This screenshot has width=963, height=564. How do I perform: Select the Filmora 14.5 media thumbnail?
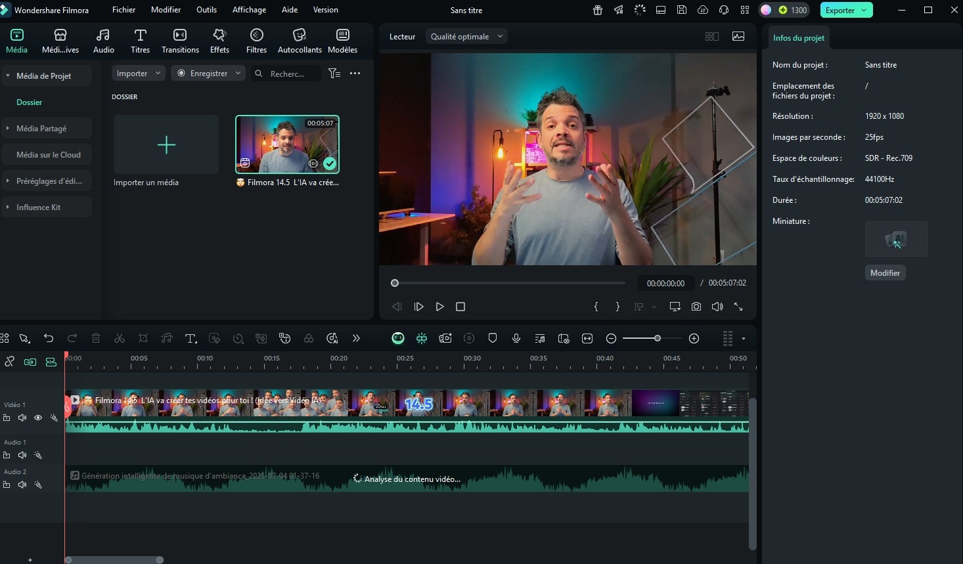[287, 144]
